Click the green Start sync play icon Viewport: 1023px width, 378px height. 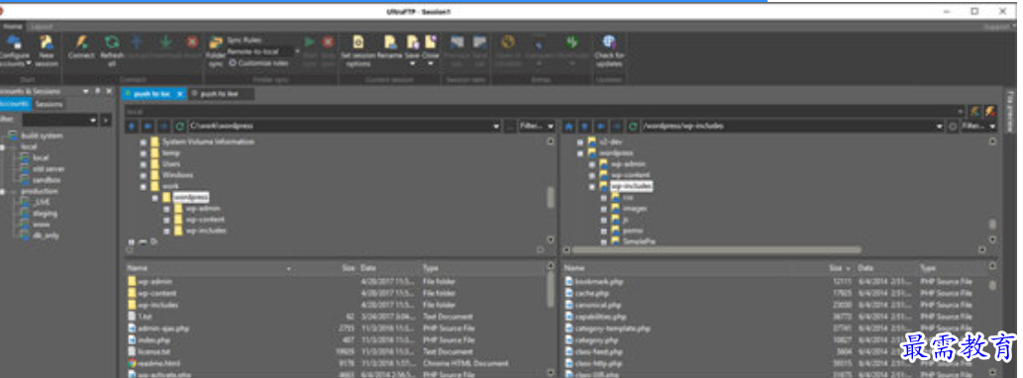[x=310, y=43]
